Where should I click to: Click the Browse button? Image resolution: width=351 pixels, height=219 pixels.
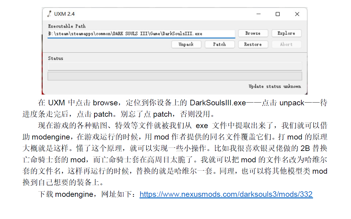point(253,33)
